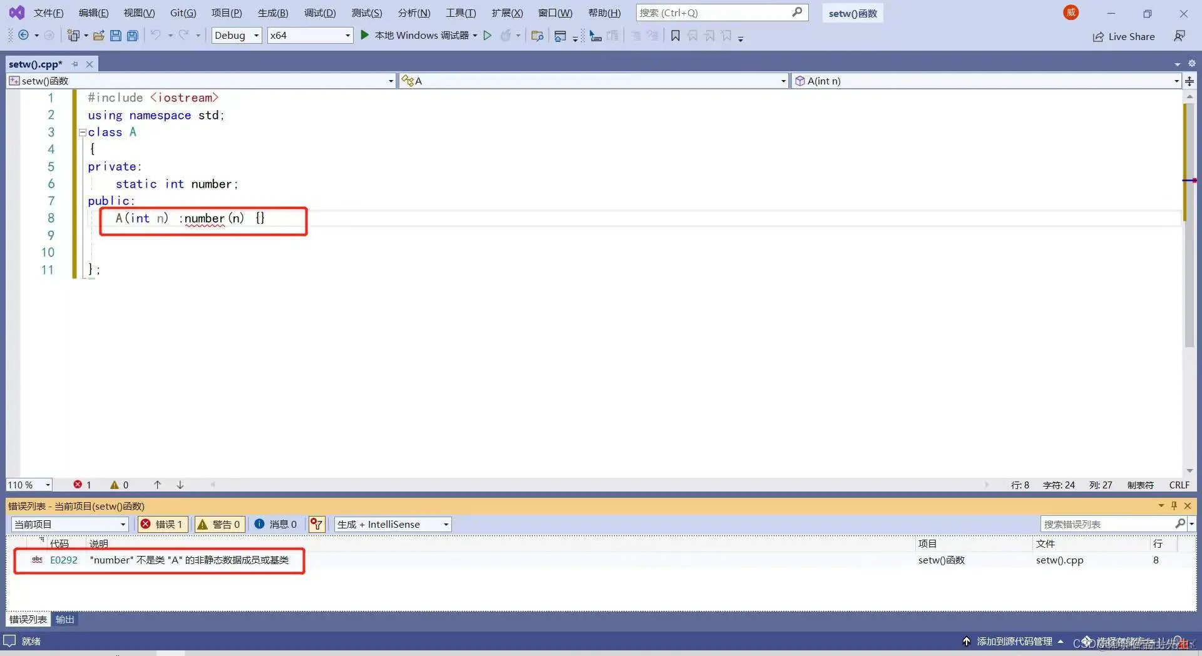Save the current file setw().cpp
The width and height of the screenshot is (1202, 656).
pos(116,36)
